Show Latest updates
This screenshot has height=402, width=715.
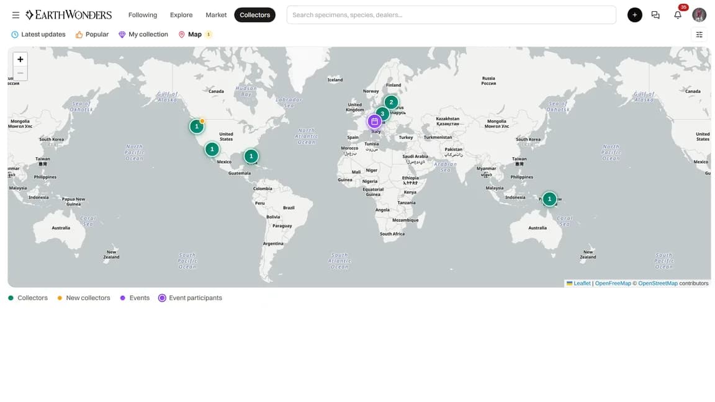point(38,35)
